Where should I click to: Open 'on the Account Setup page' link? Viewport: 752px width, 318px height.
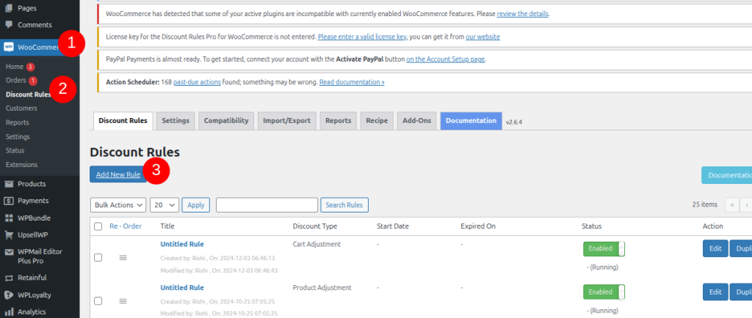(x=446, y=59)
